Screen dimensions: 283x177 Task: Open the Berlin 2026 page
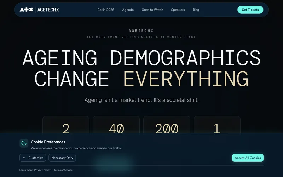point(106,10)
